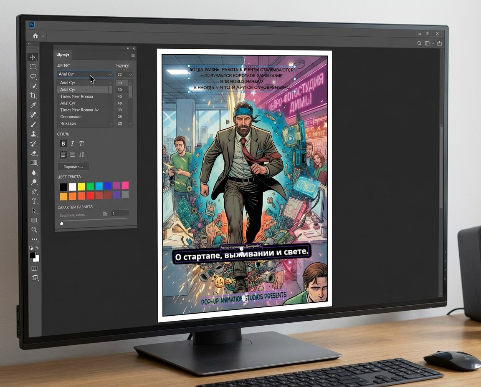481x387 pixels.
Task: Pick size 40 from size list
Action: coord(120,96)
